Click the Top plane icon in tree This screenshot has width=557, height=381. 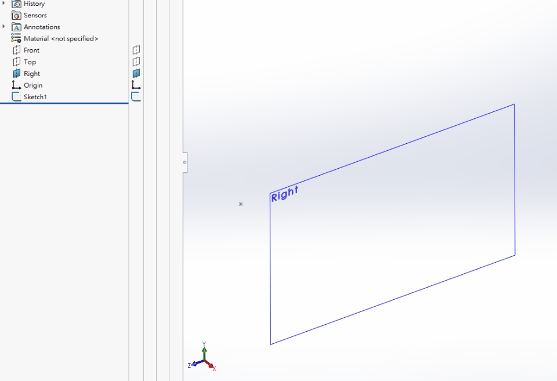click(x=16, y=62)
